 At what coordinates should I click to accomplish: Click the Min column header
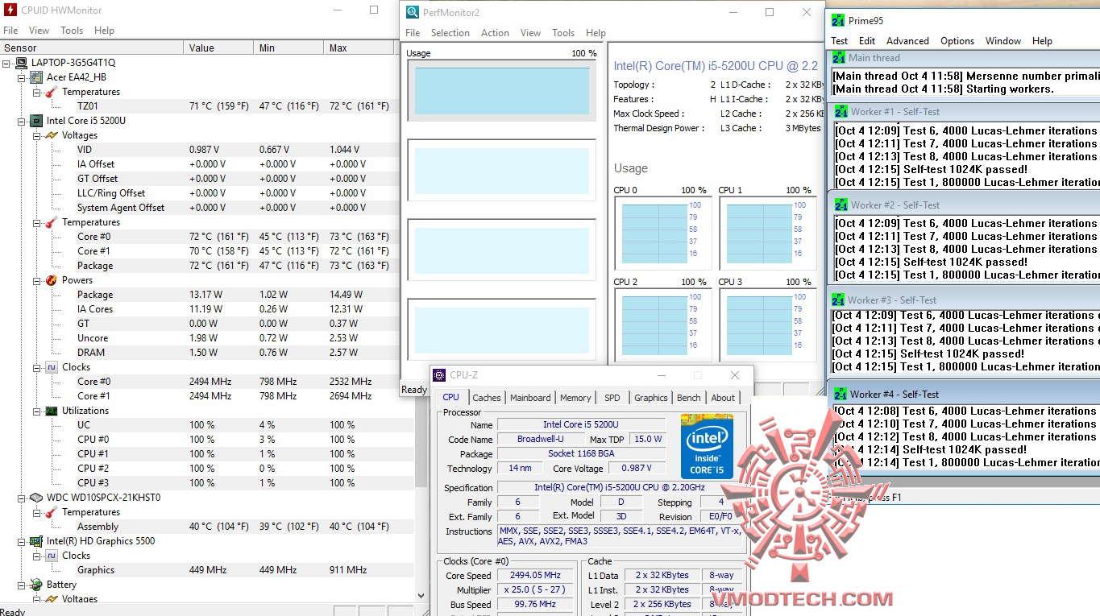point(288,48)
